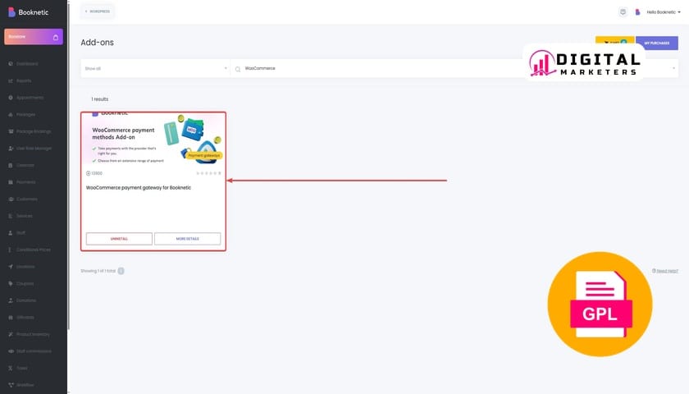Screen dimensions: 689x394
Task: Open the Locations pin icon
Action: click(10, 267)
